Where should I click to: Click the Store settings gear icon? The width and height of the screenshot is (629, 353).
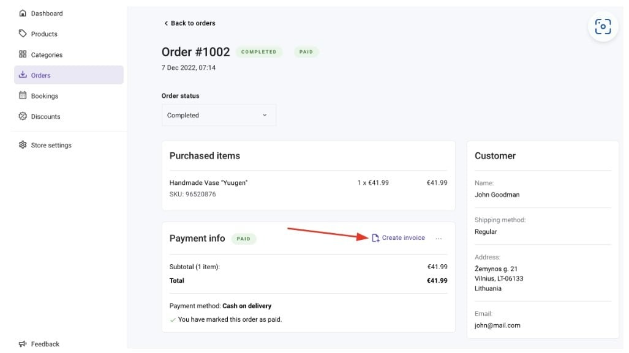pyautogui.click(x=23, y=145)
